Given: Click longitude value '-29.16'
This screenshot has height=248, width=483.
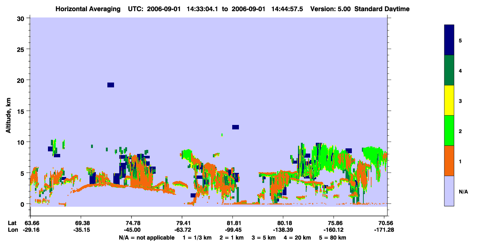Looking at the screenshot, I should point(30,230).
